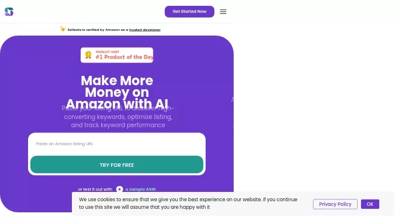Open the hamburger navigation menu
Image resolution: width=399 pixels, height=224 pixels.
(x=223, y=12)
